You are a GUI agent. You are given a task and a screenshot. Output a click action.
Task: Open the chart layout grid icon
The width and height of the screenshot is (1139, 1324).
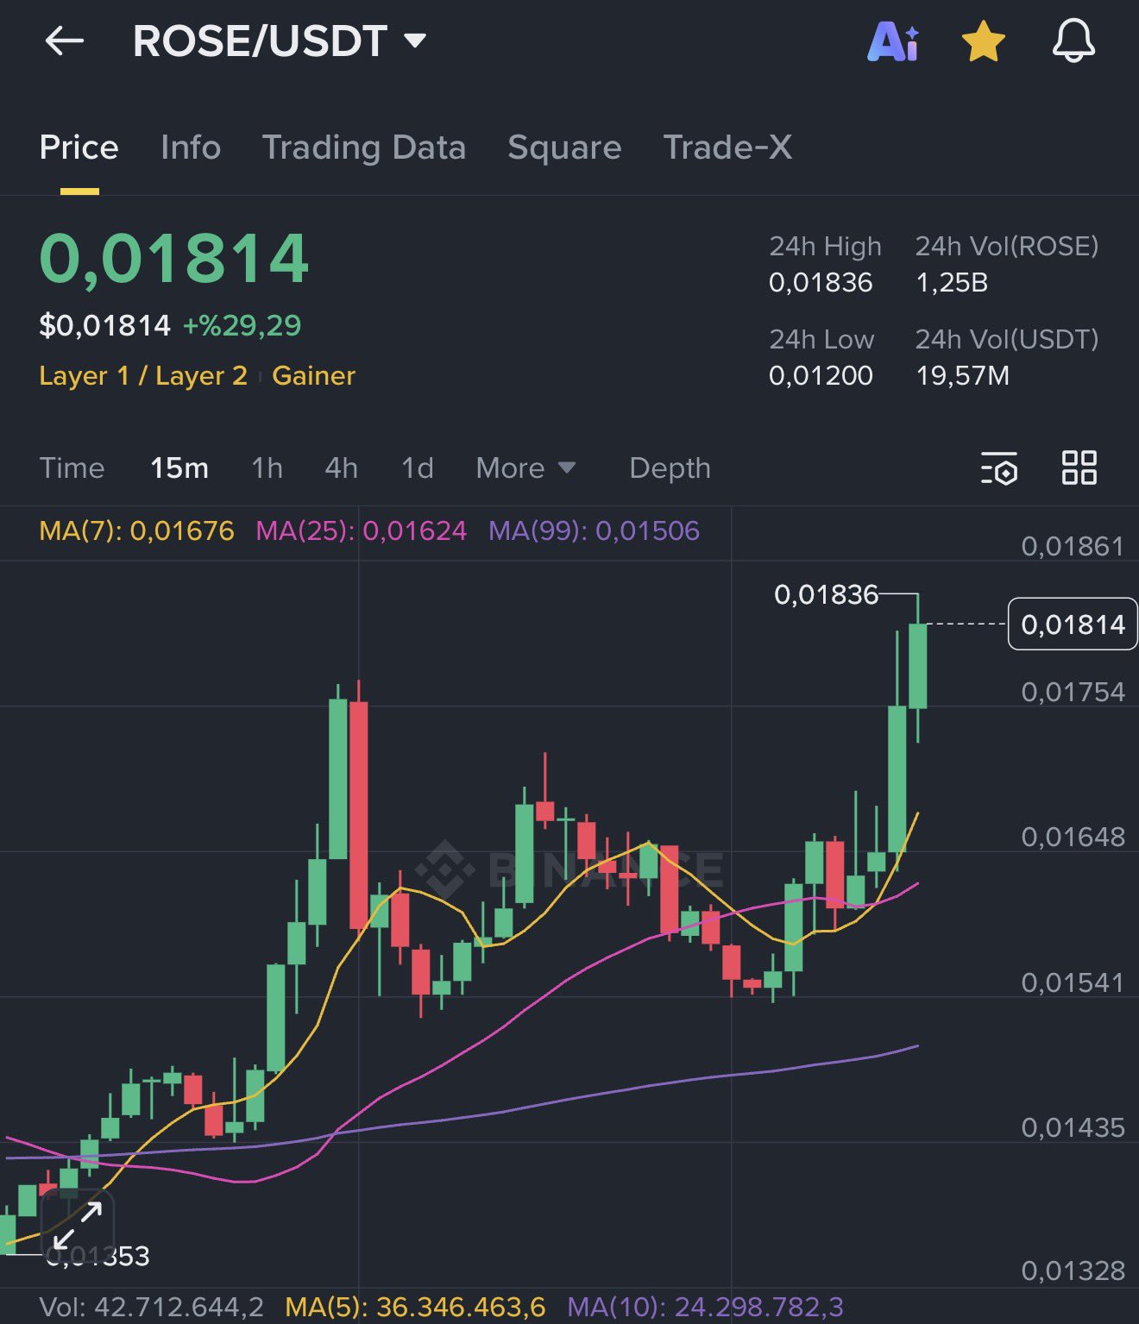(x=1079, y=468)
